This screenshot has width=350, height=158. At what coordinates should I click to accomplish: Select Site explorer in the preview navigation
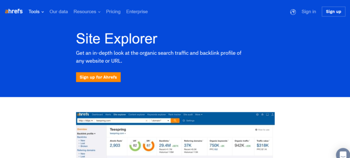click(119, 114)
